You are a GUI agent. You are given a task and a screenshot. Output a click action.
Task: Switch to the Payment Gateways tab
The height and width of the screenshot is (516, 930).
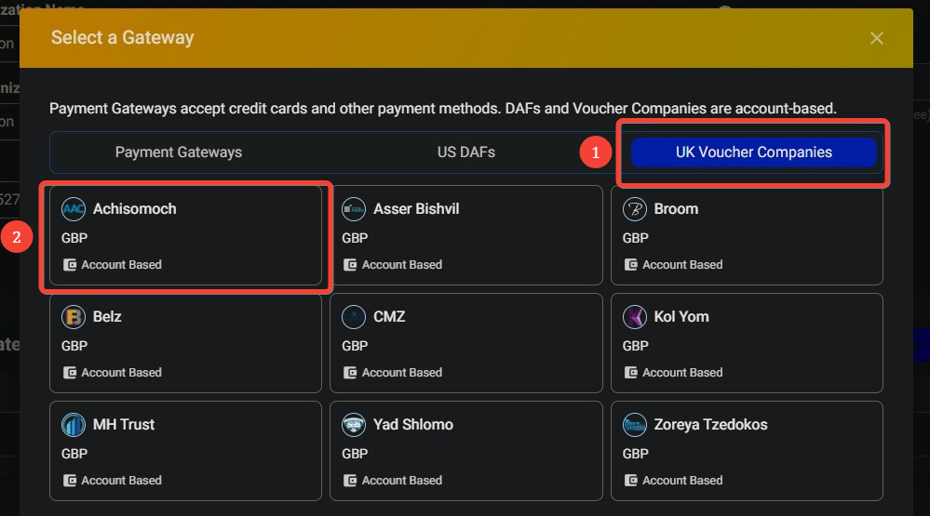point(179,152)
